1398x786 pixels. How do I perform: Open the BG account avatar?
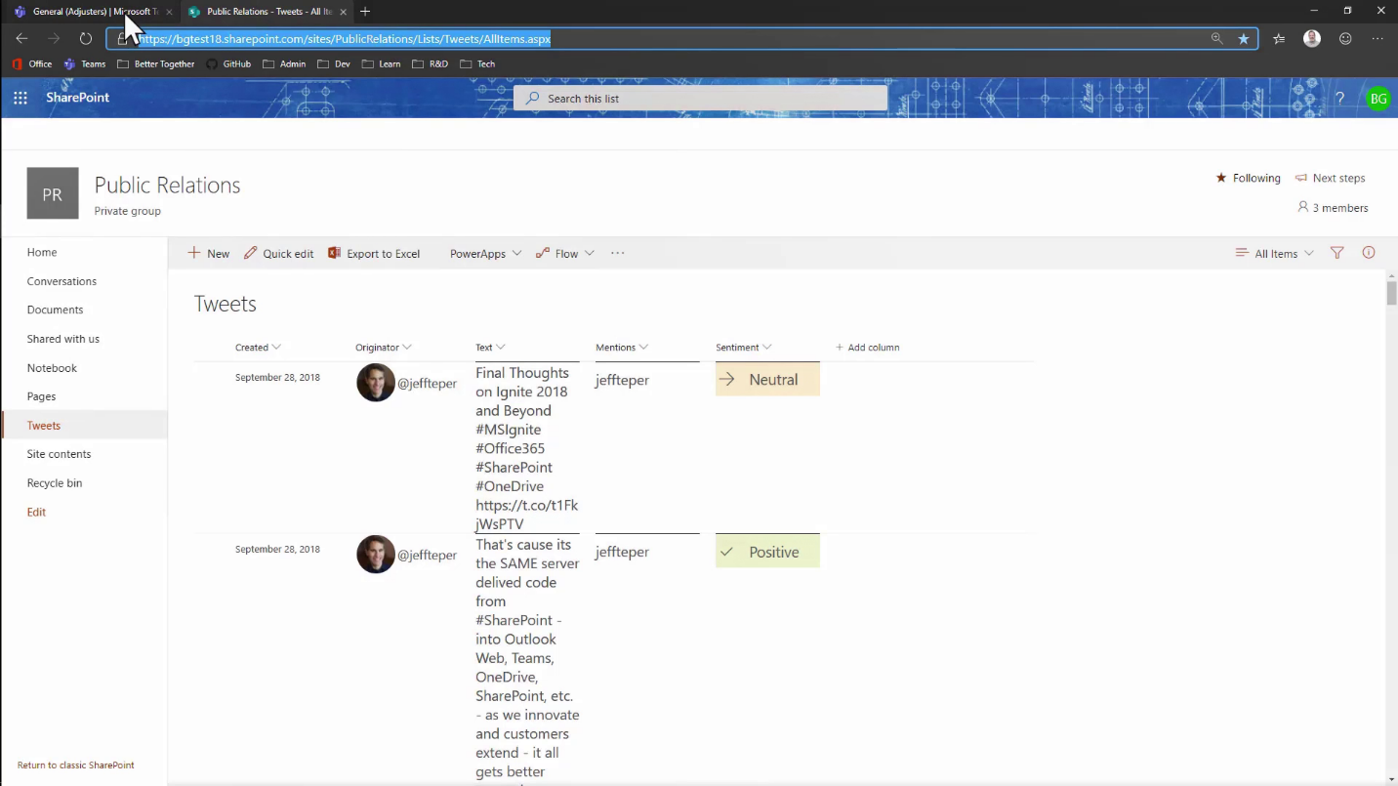pos(1378,99)
